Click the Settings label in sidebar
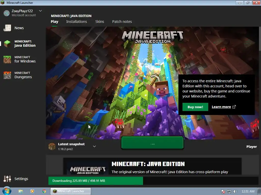The image size is (261, 195). click(x=21, y=179)
